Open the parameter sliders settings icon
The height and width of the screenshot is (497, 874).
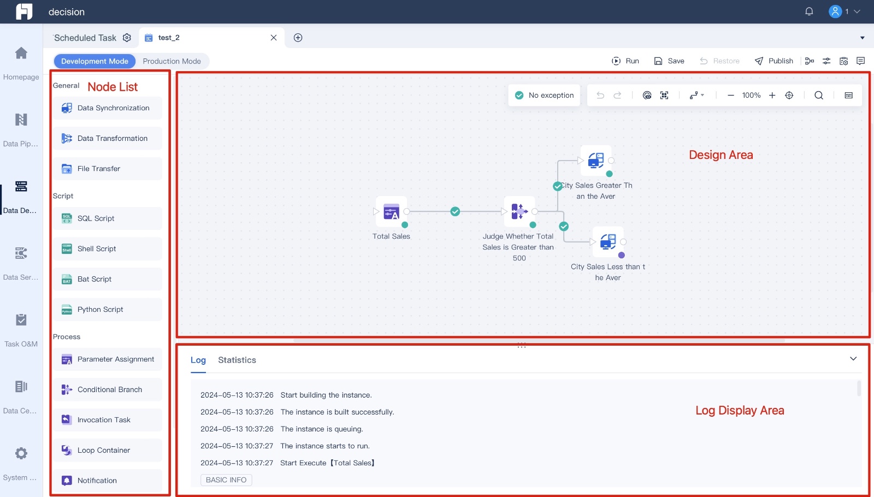click(x=826, y=61)
